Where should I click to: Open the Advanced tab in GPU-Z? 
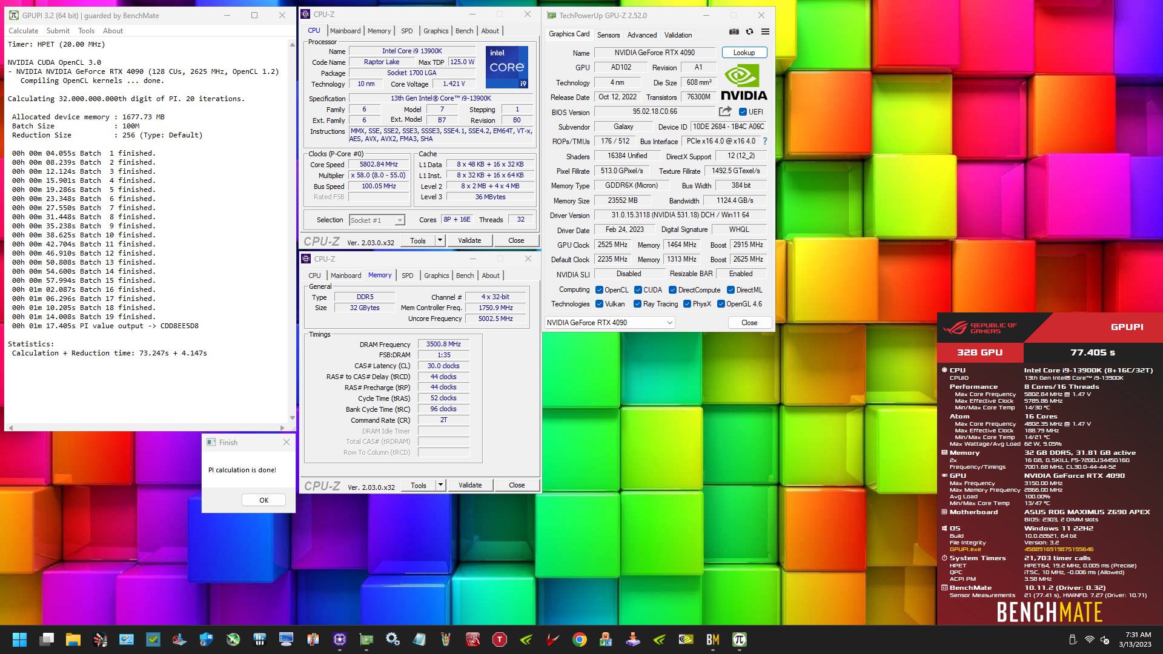click(x=642, y=35)
